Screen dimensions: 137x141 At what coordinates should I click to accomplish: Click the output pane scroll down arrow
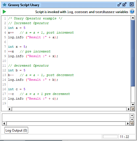click(132, 119)
